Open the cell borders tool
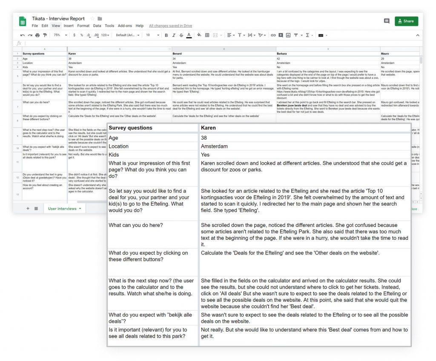The height and width of the screenshot is (361, 436). 207,35
